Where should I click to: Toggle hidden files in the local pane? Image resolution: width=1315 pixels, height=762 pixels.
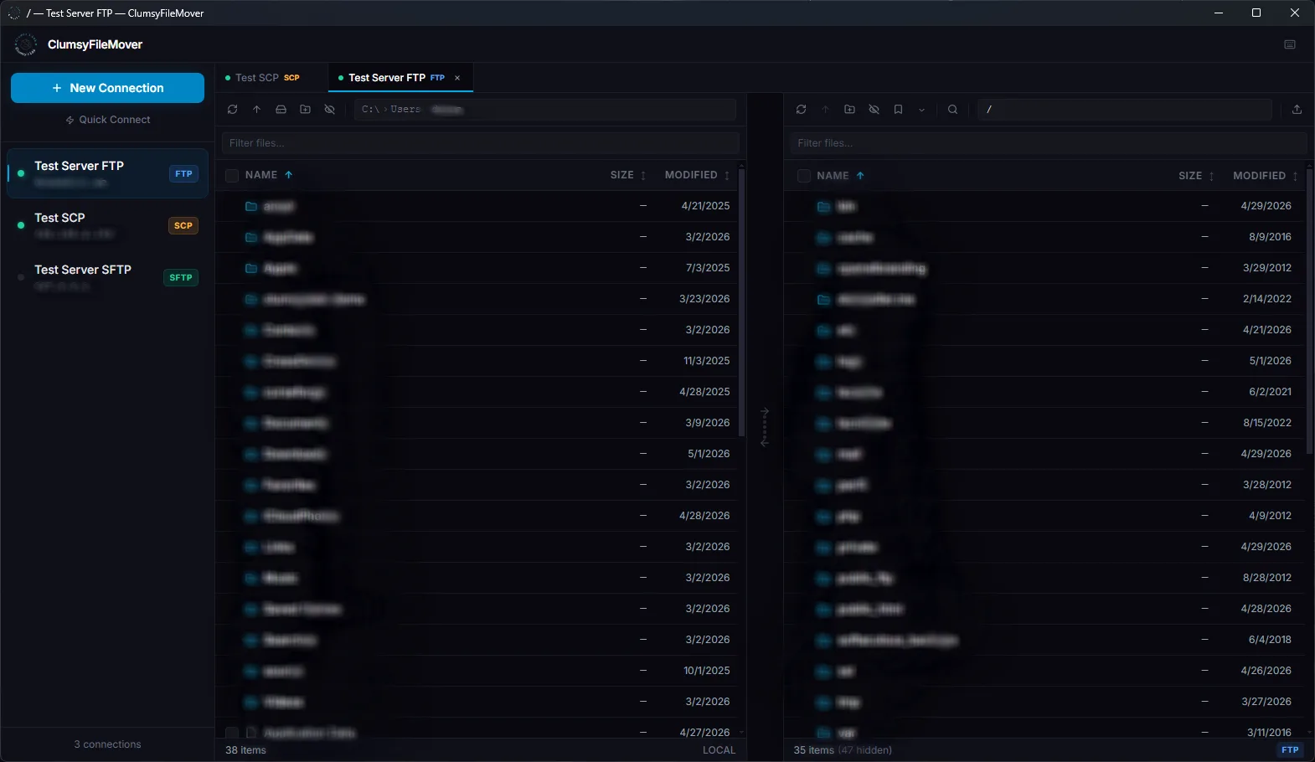point(329,110)
